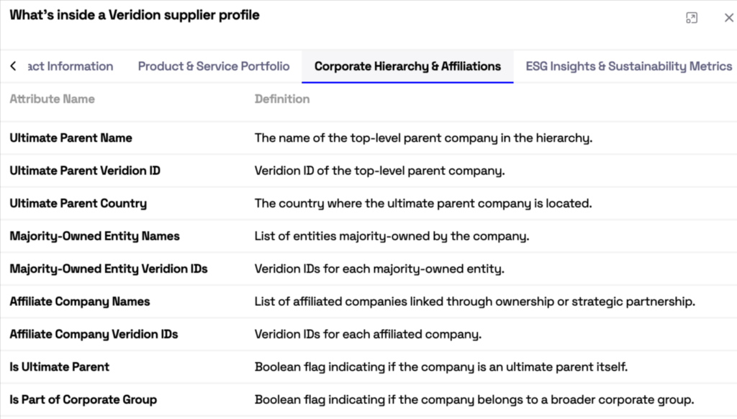Image resolution: width=737 pixels, height=419 pixels.
Task: Open the Product & Service Portfolio tab
Action: click(x=214, y=66)
